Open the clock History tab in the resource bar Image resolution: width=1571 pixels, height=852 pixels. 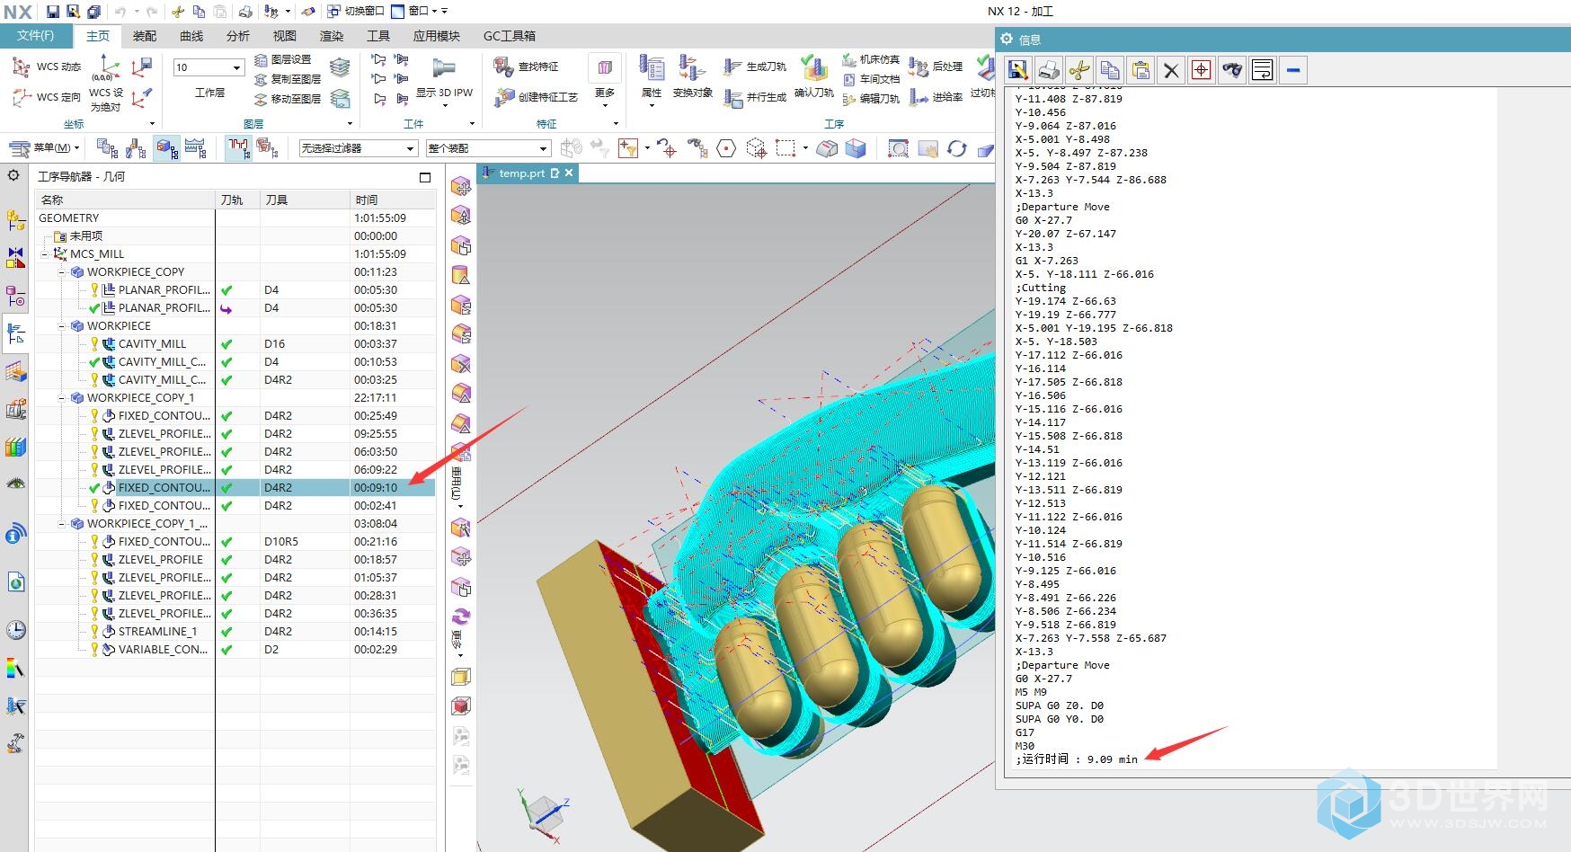[x=15, y=629]
